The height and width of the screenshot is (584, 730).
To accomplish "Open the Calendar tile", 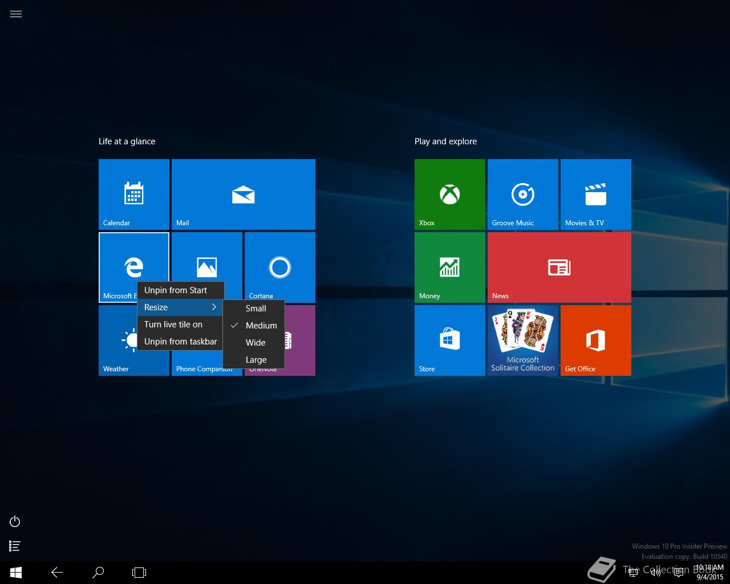I will click(134, 194).
